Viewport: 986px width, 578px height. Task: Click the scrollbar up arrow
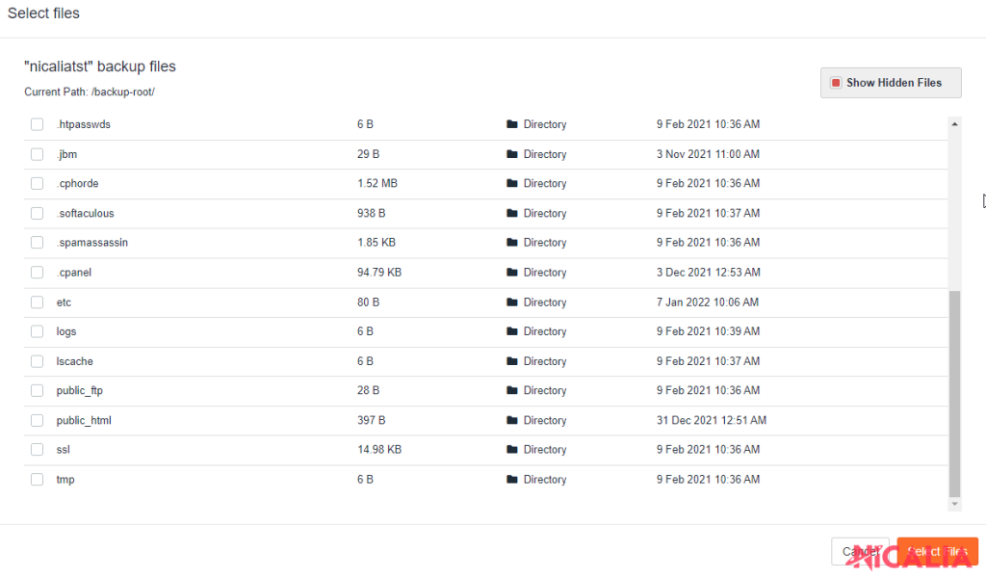[x=954, y=123]
